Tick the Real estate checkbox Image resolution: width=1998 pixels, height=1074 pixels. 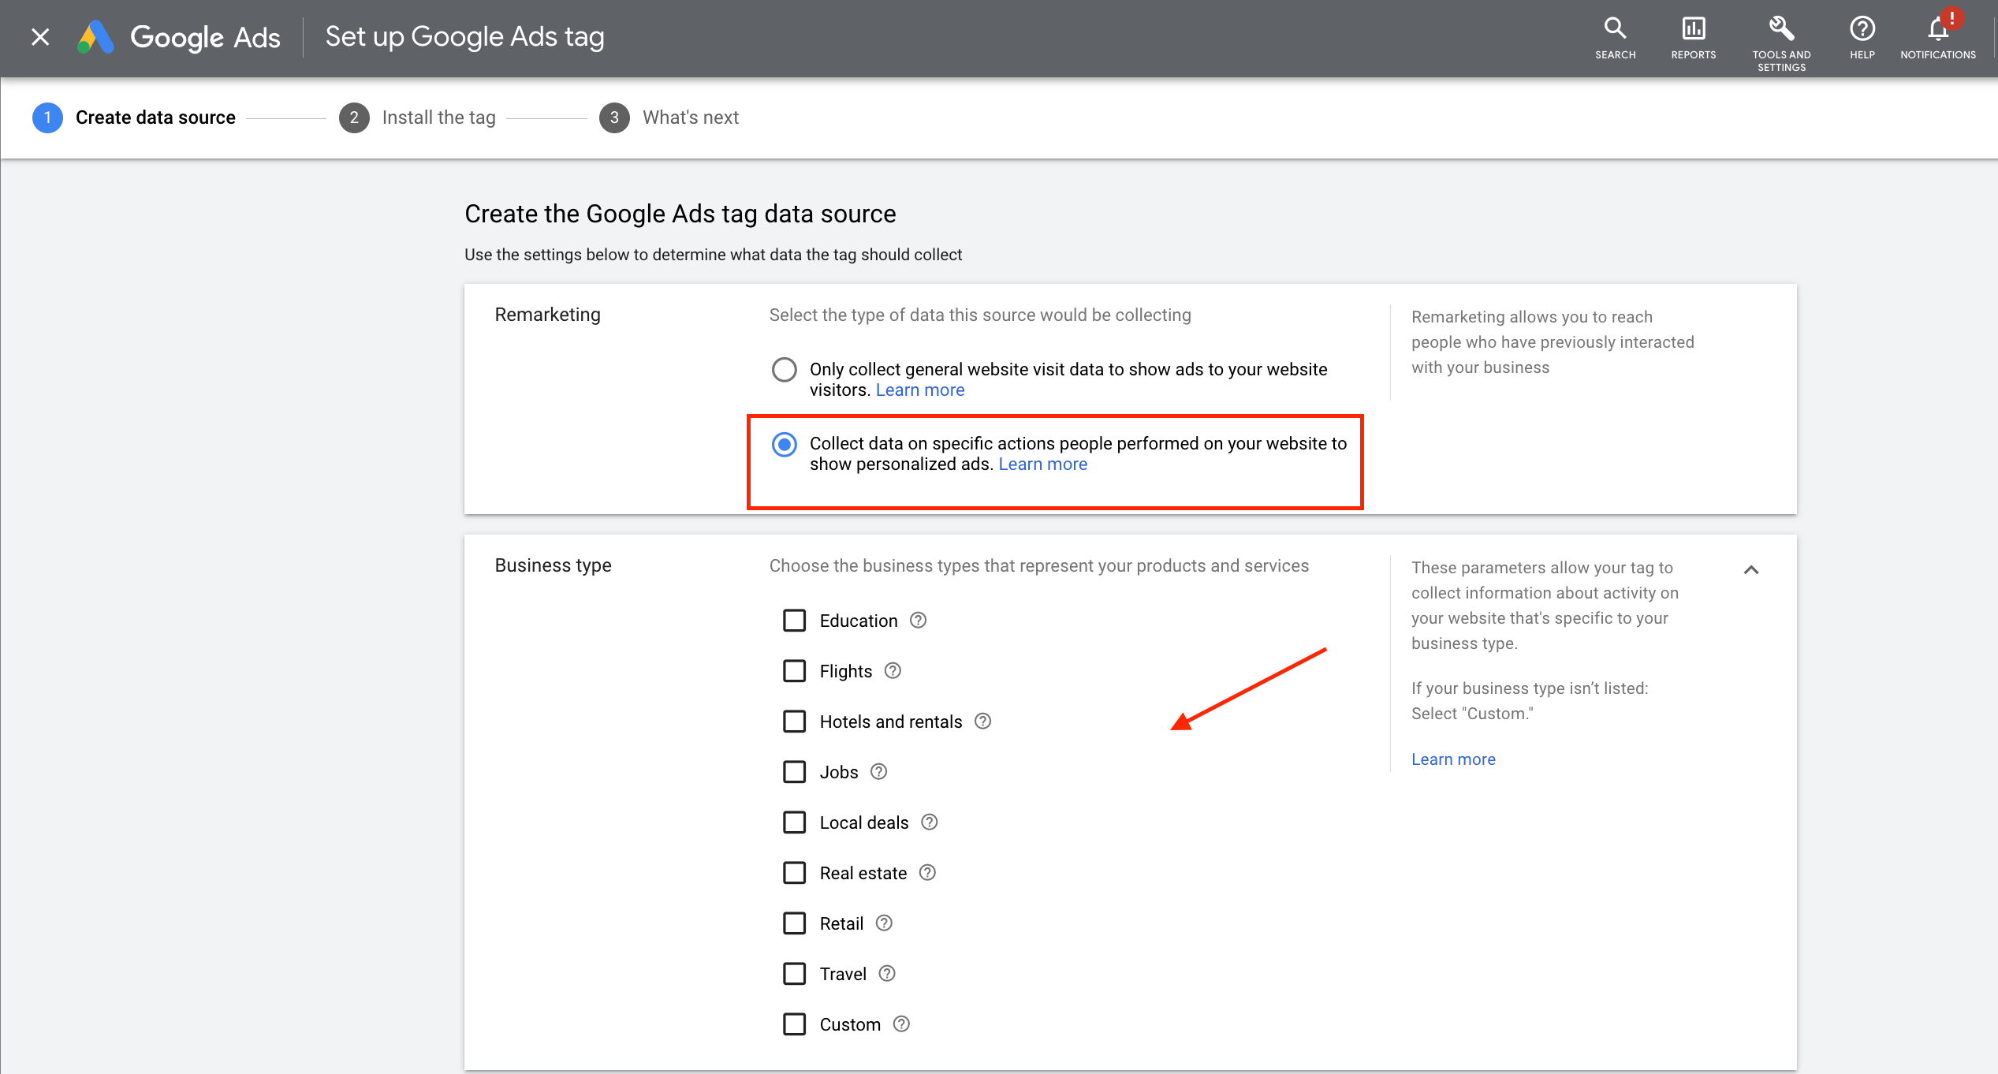tap(794, 873)
